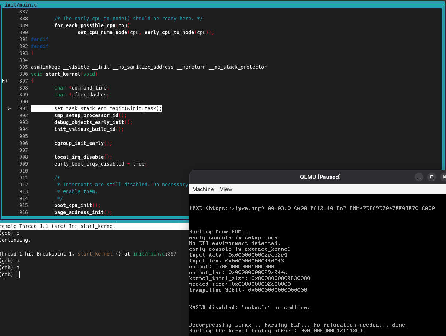The width and height of the screenshot is (446, 336).
Task: Click 'Booting the kernel' entry_offset line
Action: tap(277, 331)
